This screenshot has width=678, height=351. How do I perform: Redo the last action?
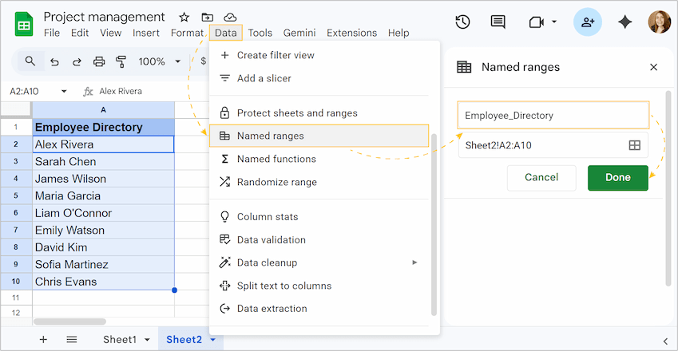tap(77, 61)
